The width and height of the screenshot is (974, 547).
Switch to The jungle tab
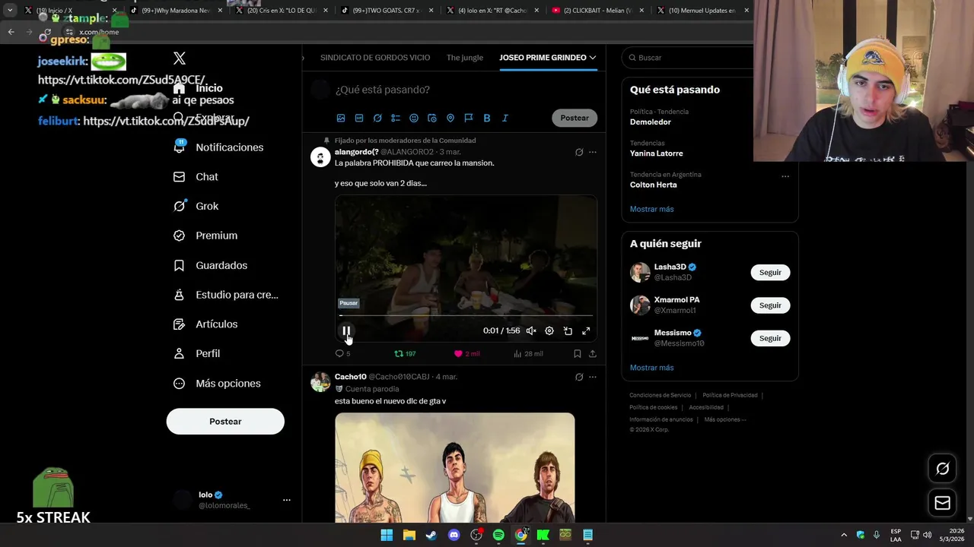coord(465,58)
